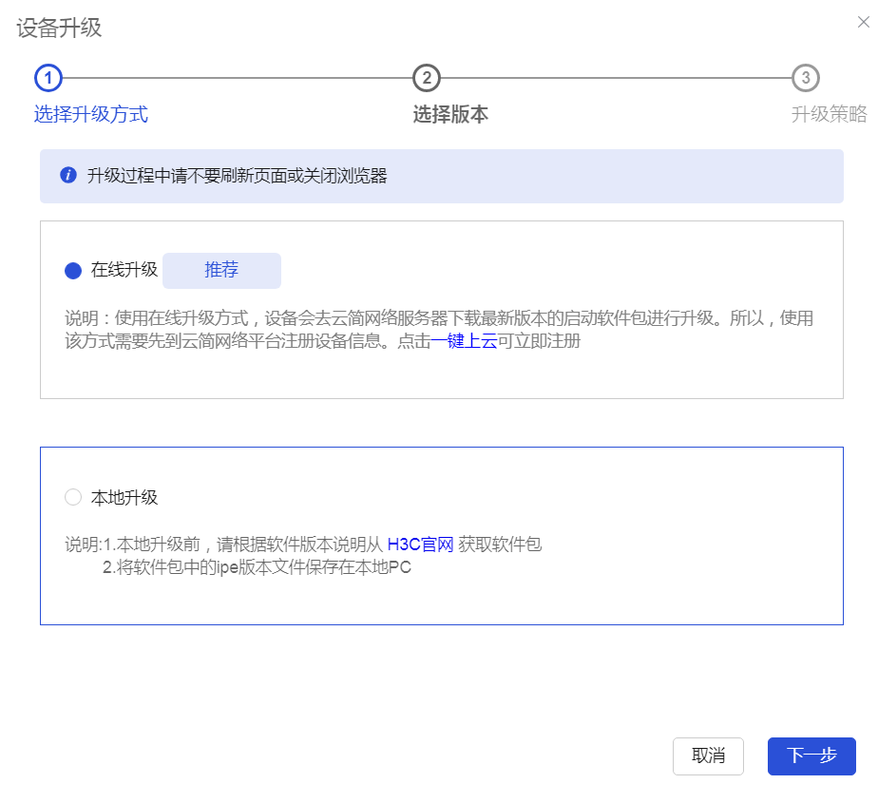This screenshot has width=878, height=803.
Task: Click the step 3 circle icon
Action: pyautogui.click(x=805, y=78)
